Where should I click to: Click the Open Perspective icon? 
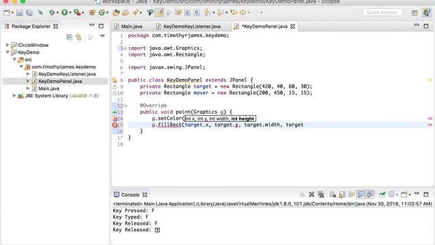pyautogui.click(x=415, y=13)
